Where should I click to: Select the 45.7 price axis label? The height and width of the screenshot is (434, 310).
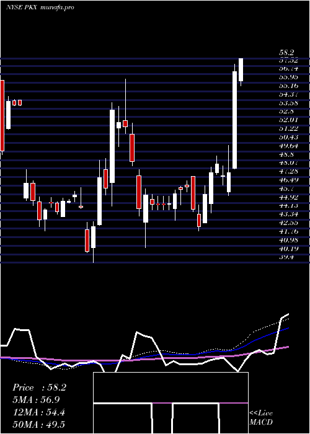point(286,188)
